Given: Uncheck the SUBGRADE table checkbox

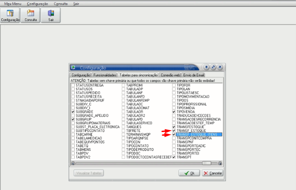Looking at the screenshot, I should [73, 112].
